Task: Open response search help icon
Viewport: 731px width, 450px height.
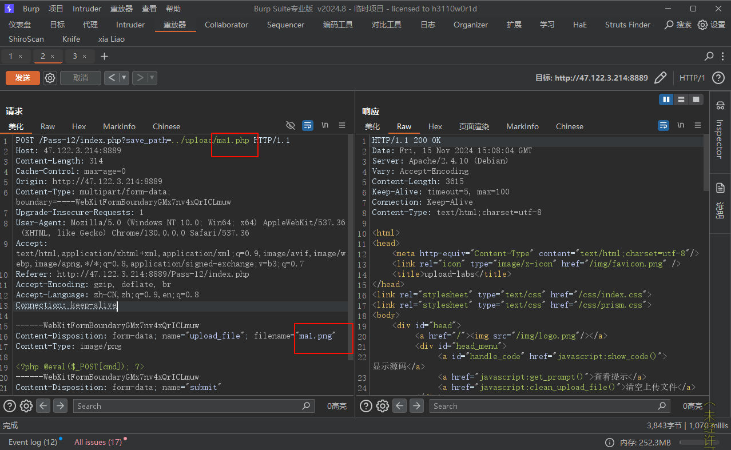Action: pyautogui.click(x=366, y=406)
